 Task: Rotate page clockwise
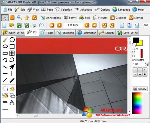(112, 25)
